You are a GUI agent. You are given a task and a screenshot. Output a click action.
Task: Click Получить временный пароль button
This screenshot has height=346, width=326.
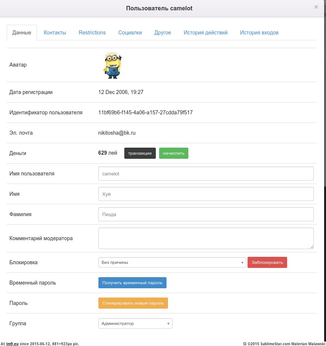click(x=132, y=283)
